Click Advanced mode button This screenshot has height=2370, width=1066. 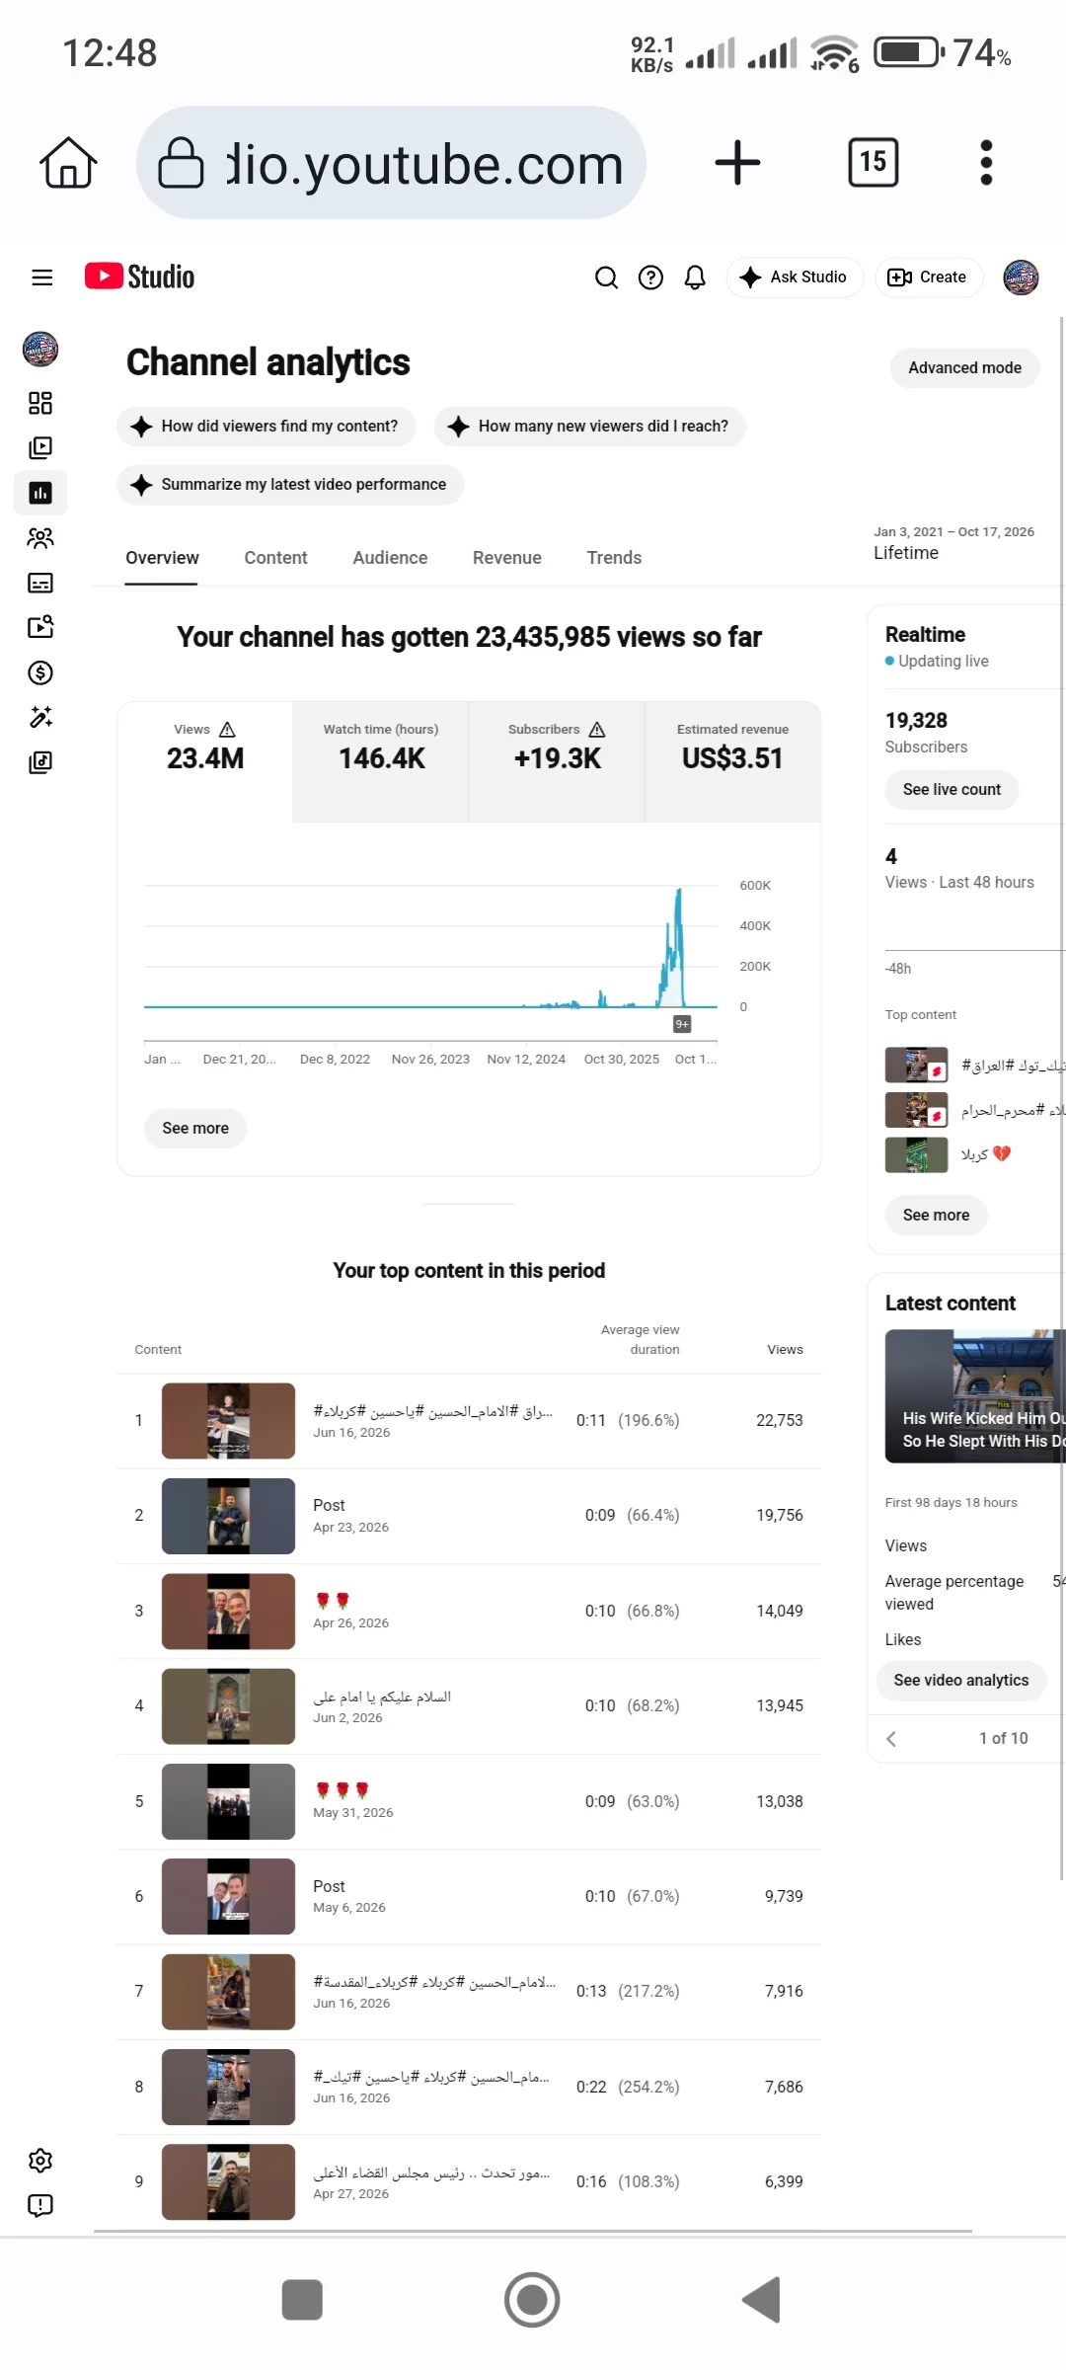(964, 367)
